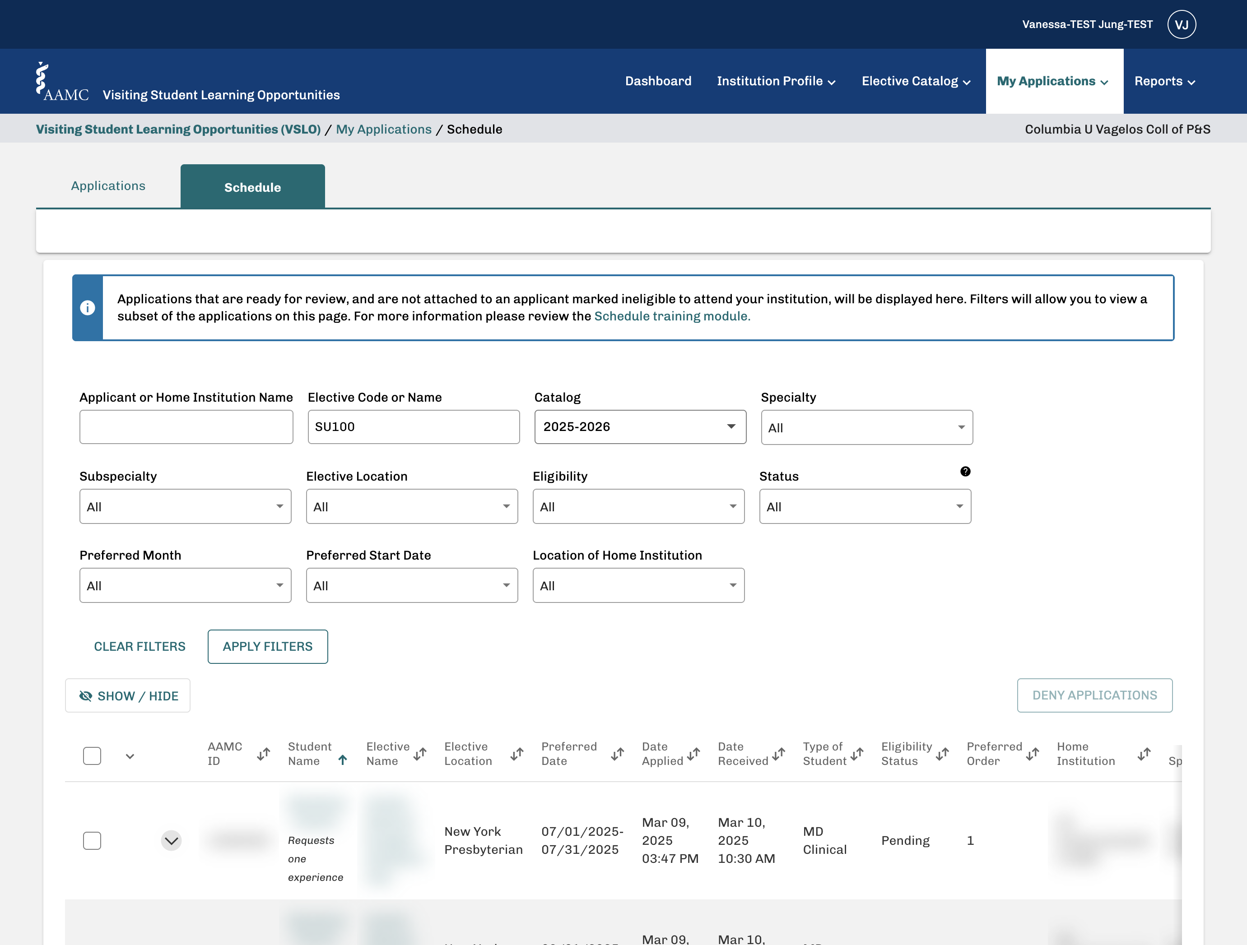Sort by Preferred Order column
1247x945 pixels.
(1032, 753)
